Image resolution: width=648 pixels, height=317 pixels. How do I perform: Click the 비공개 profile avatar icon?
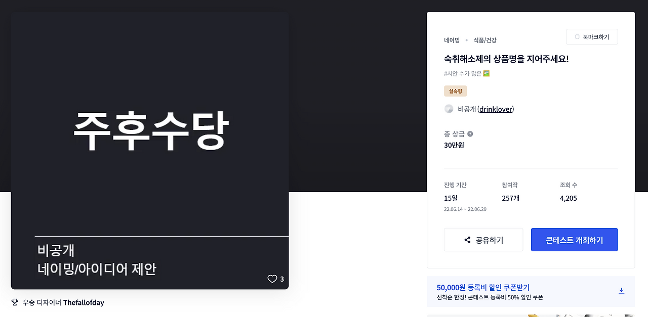pyautogui.click(x=449, y=109)
